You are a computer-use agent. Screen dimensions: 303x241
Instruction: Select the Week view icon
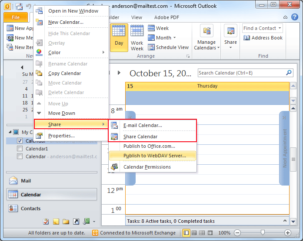pyautogui.click(x=151, y=28)
